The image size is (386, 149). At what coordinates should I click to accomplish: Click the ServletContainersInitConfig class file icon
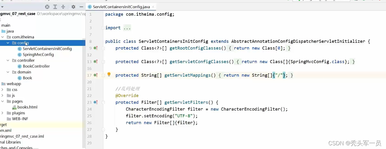coord(20,49)
